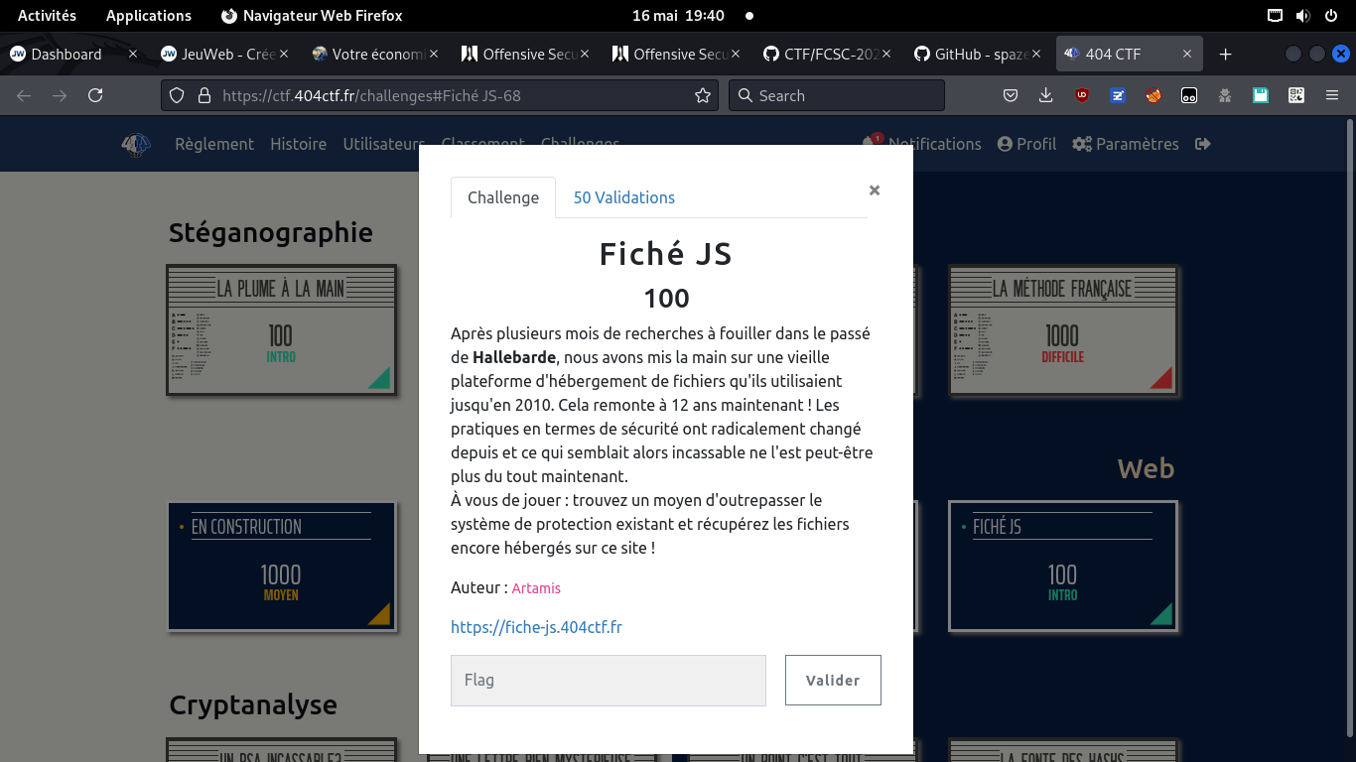Click the Firefox Search box
The image size is (1356, 762).
coord(837,95)
